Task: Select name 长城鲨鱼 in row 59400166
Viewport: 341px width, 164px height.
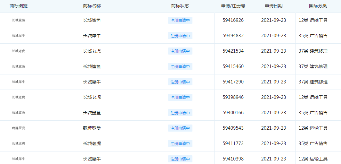Action: click(x=92, y=113)
